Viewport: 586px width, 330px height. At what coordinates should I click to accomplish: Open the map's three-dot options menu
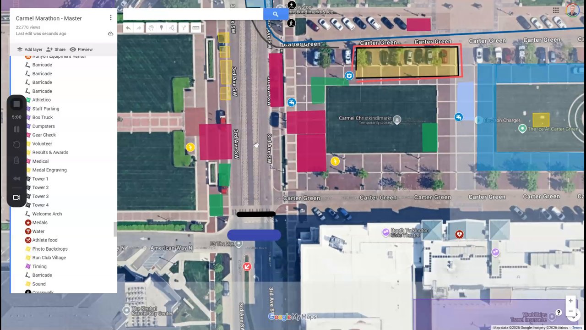pos(110,17)
